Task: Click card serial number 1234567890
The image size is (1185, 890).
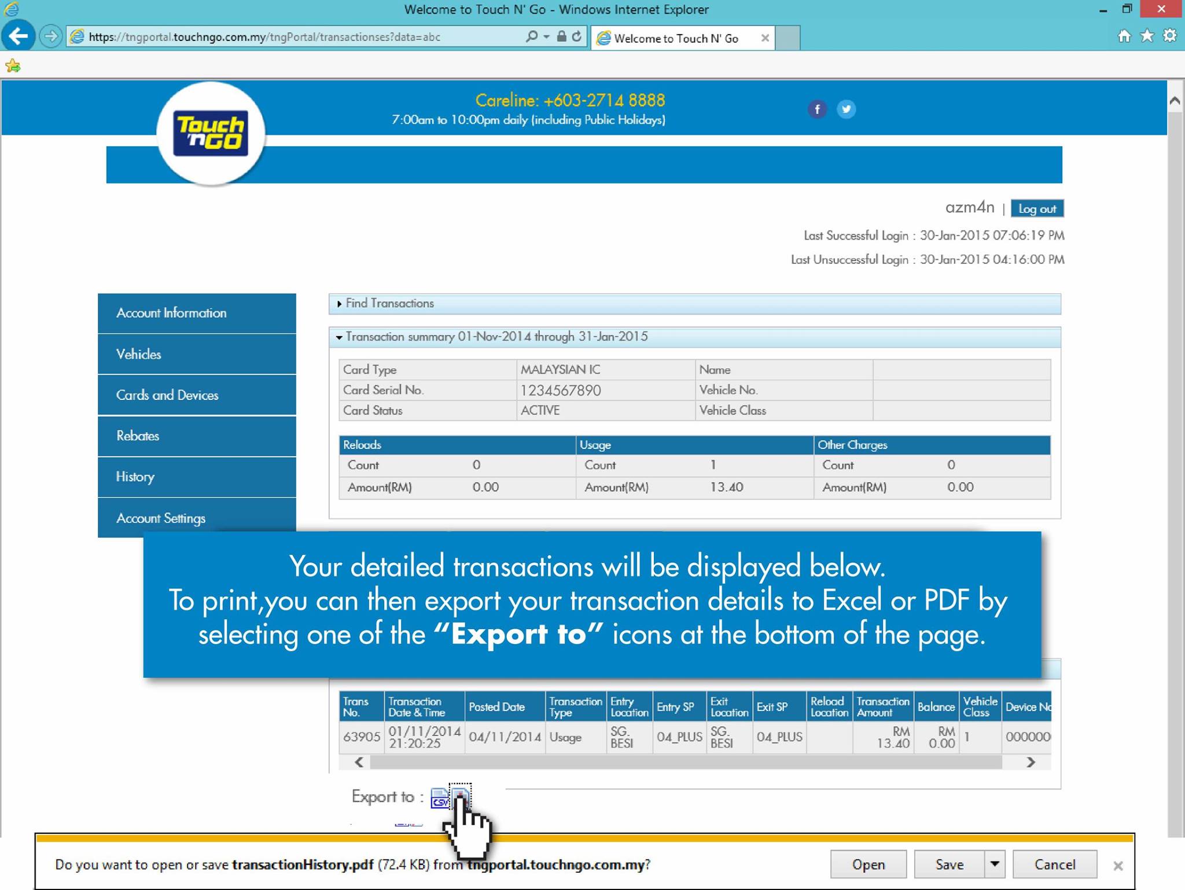Action: pos(561,391)
